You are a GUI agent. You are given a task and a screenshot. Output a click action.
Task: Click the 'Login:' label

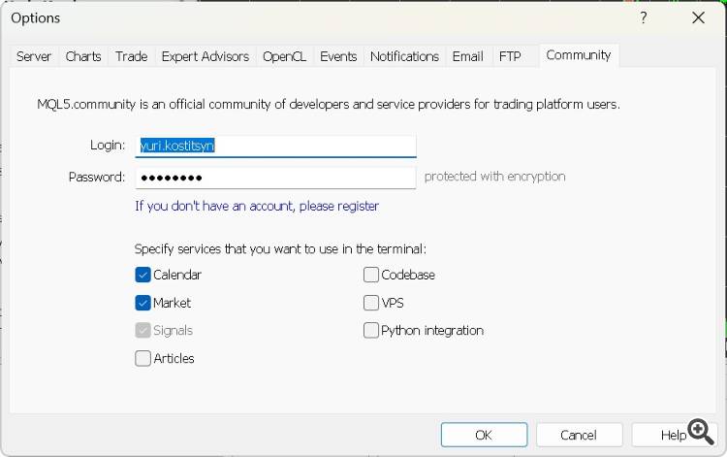(108, 146)
